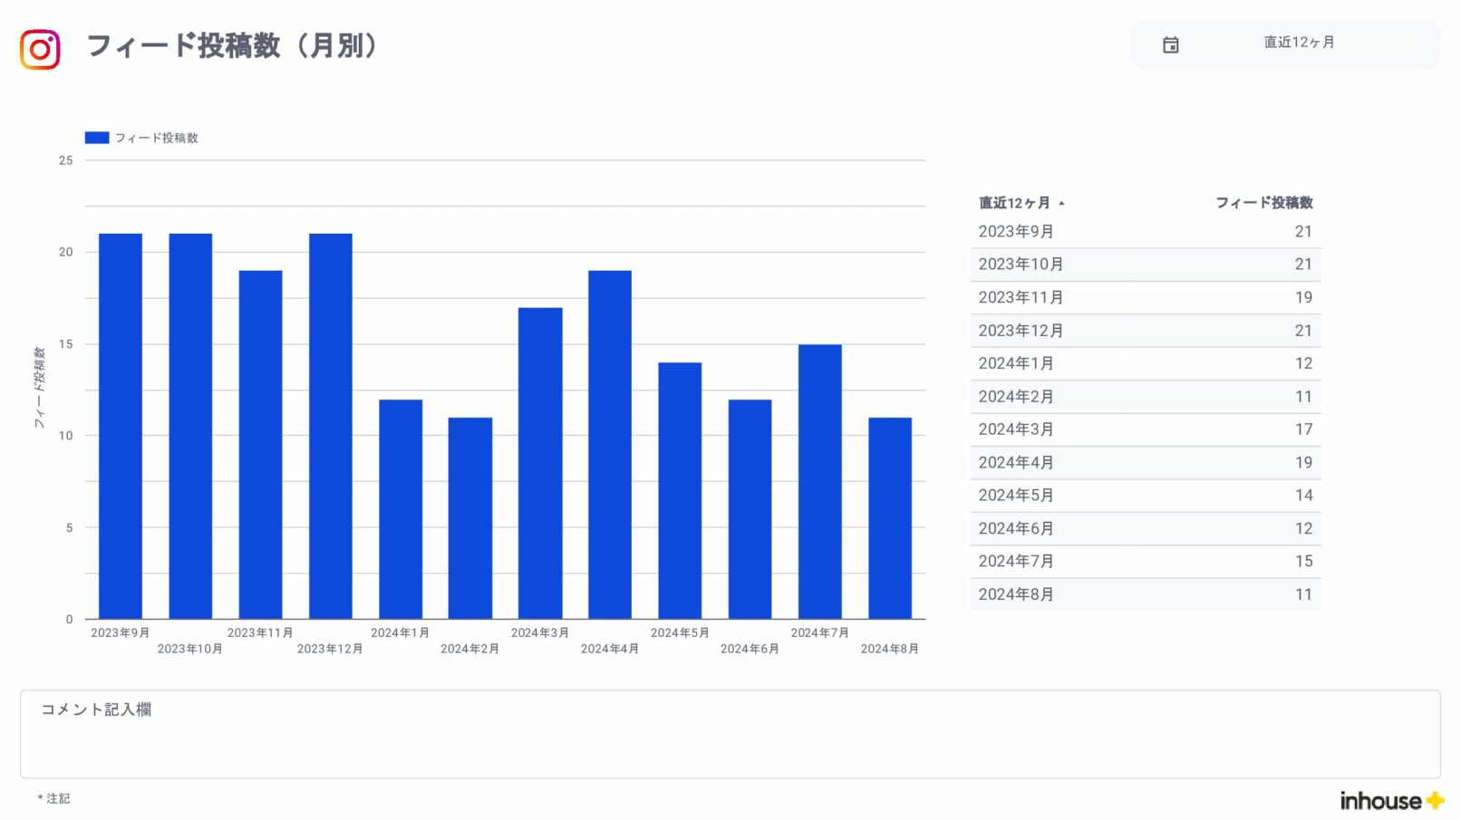Click the inhouse plus logo
The height and width of the screenshot is (820, 1461).
(x=1390, y=800)
